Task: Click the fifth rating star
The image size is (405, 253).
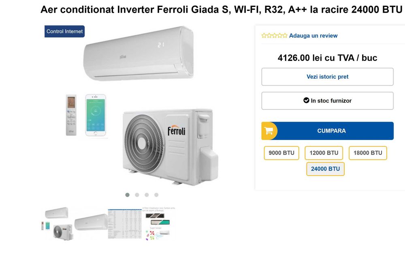Action: tap(285, 36)
